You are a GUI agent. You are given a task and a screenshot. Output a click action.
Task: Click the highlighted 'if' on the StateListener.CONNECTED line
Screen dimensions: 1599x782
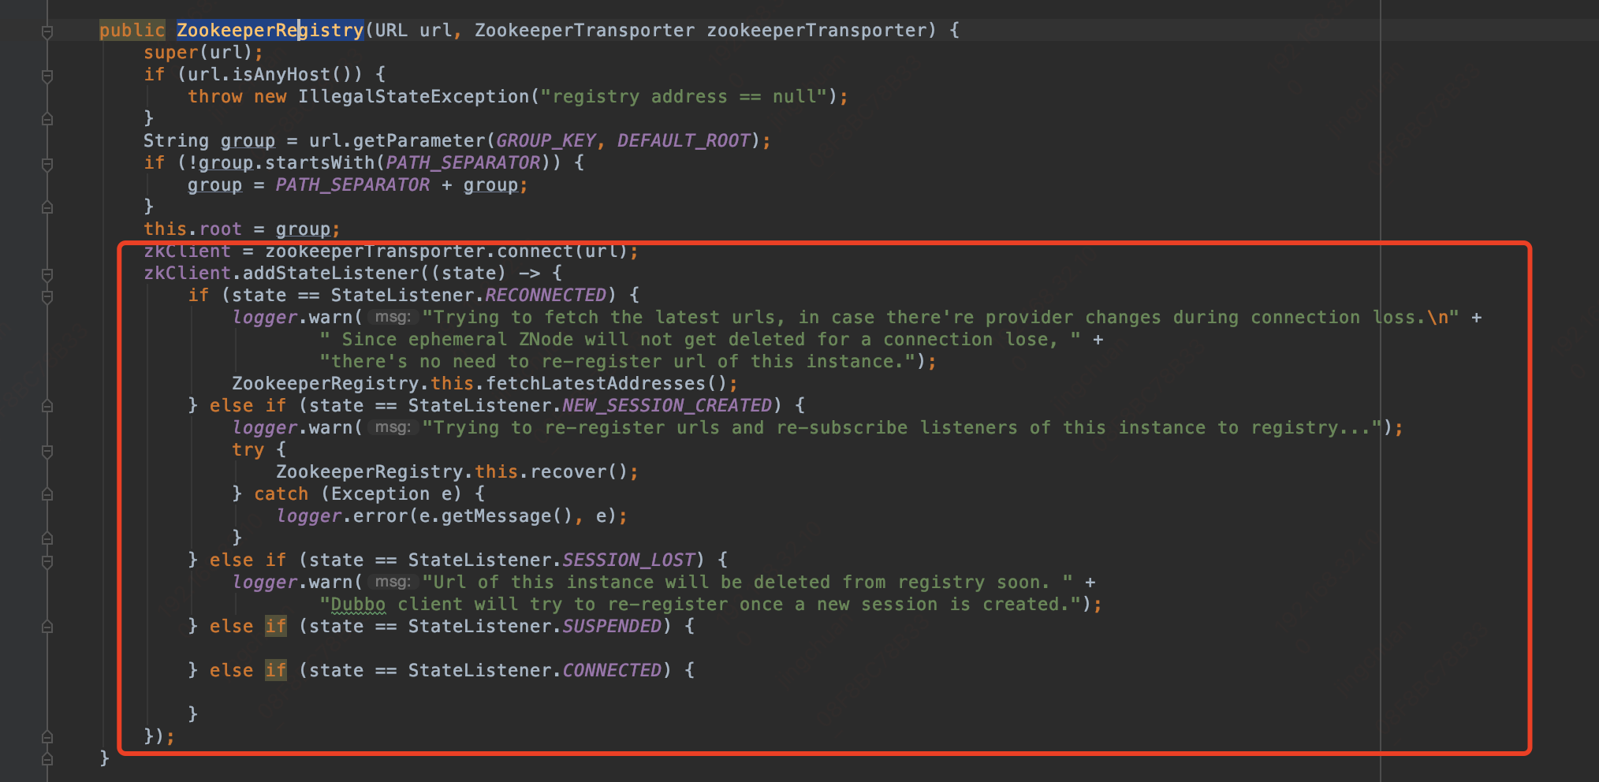click(x=276, y=670)
